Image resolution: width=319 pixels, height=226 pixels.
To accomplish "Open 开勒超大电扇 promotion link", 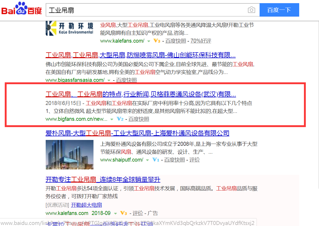I will click(x=87, y=205).
